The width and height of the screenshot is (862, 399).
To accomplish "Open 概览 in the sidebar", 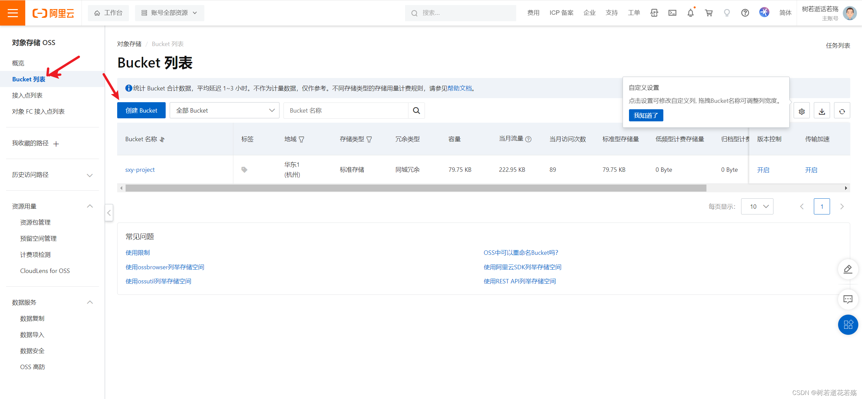I will pyautogui.click(x=18, y=63).
